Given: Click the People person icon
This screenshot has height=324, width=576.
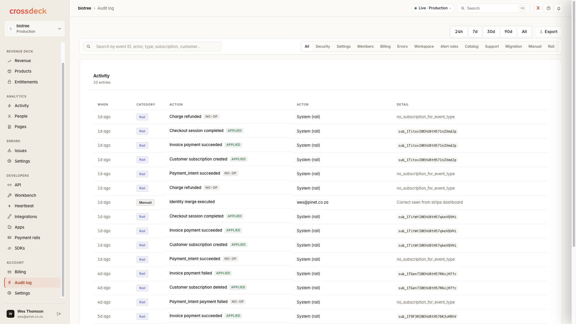Looking at the screenshot, I should point(9,116).
